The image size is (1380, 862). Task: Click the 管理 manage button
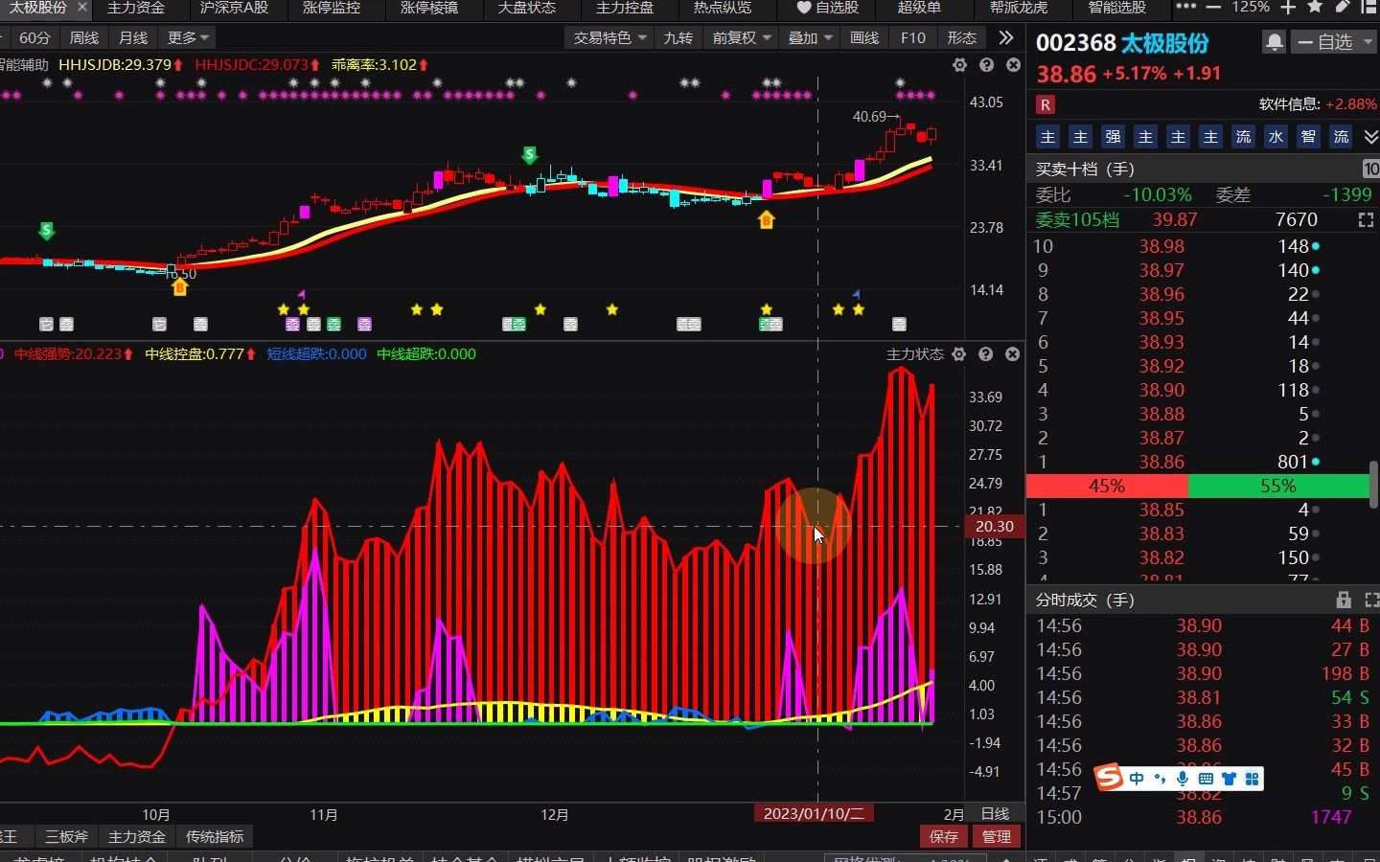(x=997, y=836)
